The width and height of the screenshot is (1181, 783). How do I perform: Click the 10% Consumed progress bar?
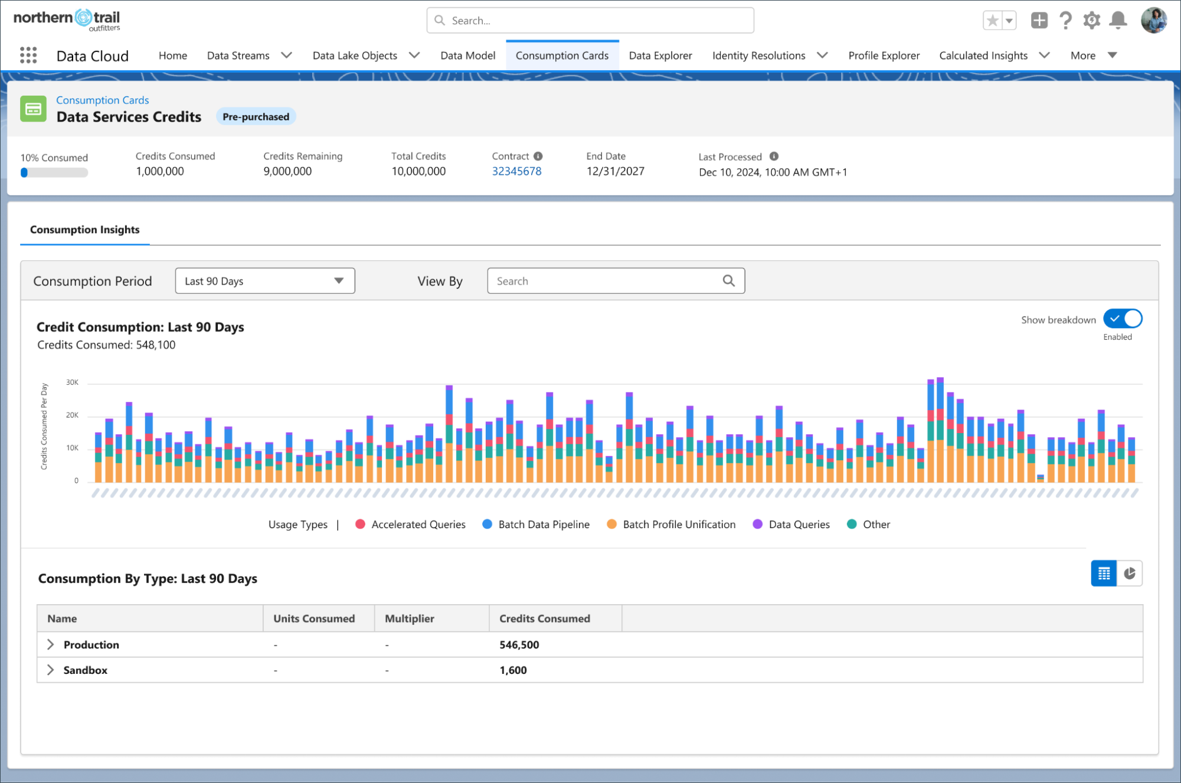pos(54,173)
